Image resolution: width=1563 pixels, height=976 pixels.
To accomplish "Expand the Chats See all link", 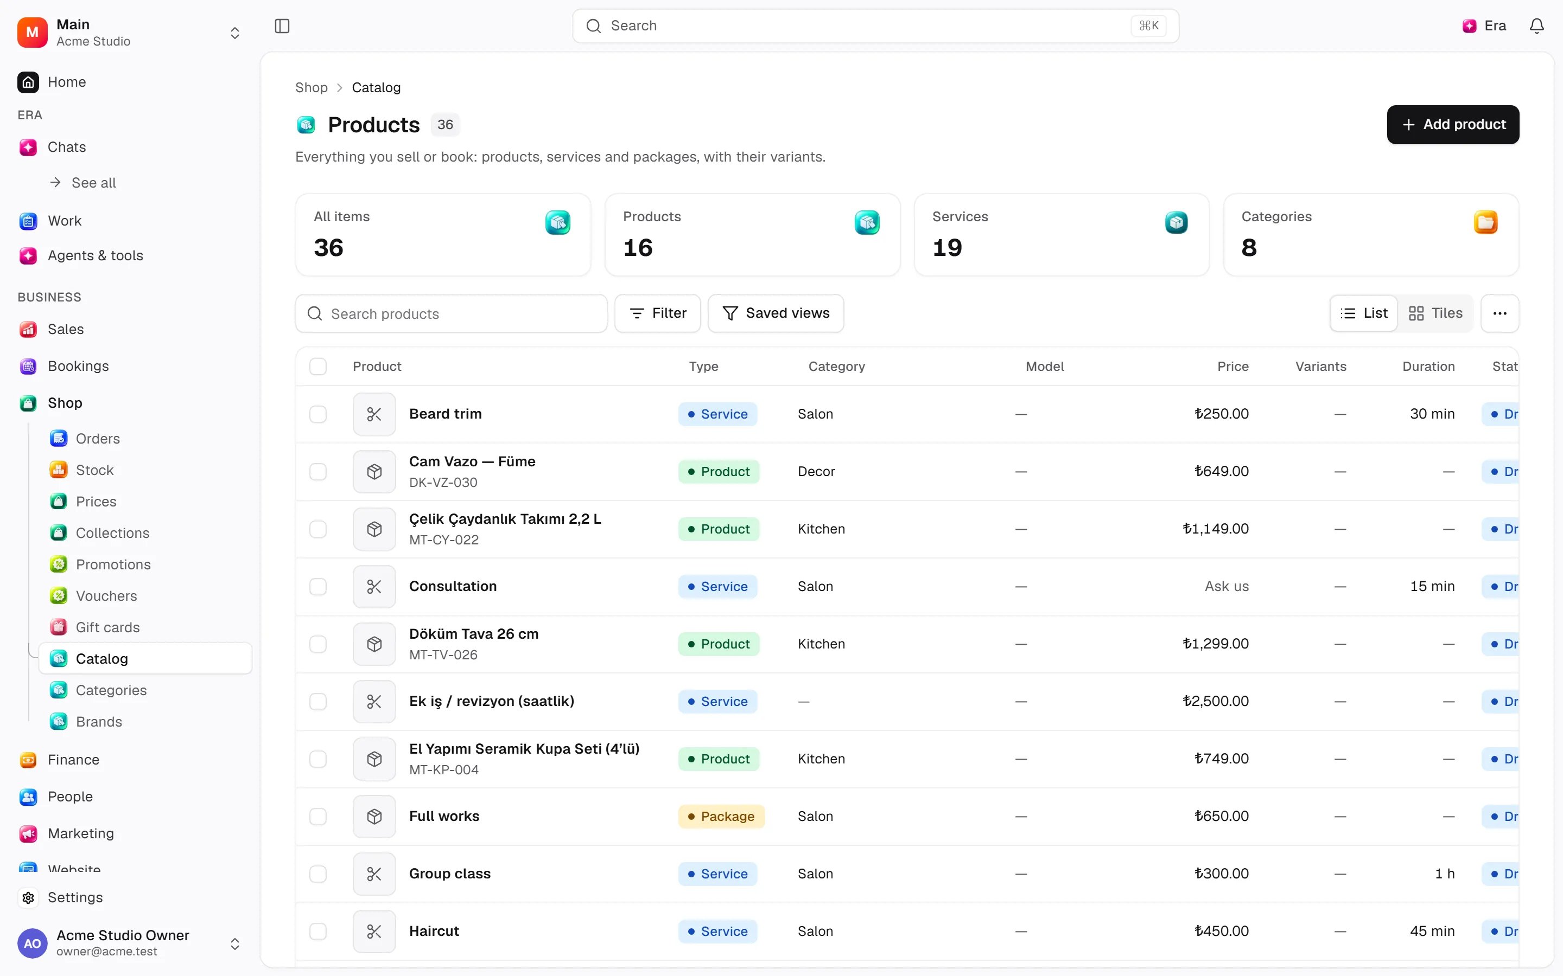I will [94, 183].
